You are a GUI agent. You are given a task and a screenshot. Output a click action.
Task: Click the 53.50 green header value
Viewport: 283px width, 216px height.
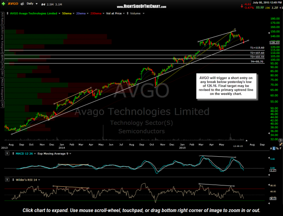coord(260,8)
